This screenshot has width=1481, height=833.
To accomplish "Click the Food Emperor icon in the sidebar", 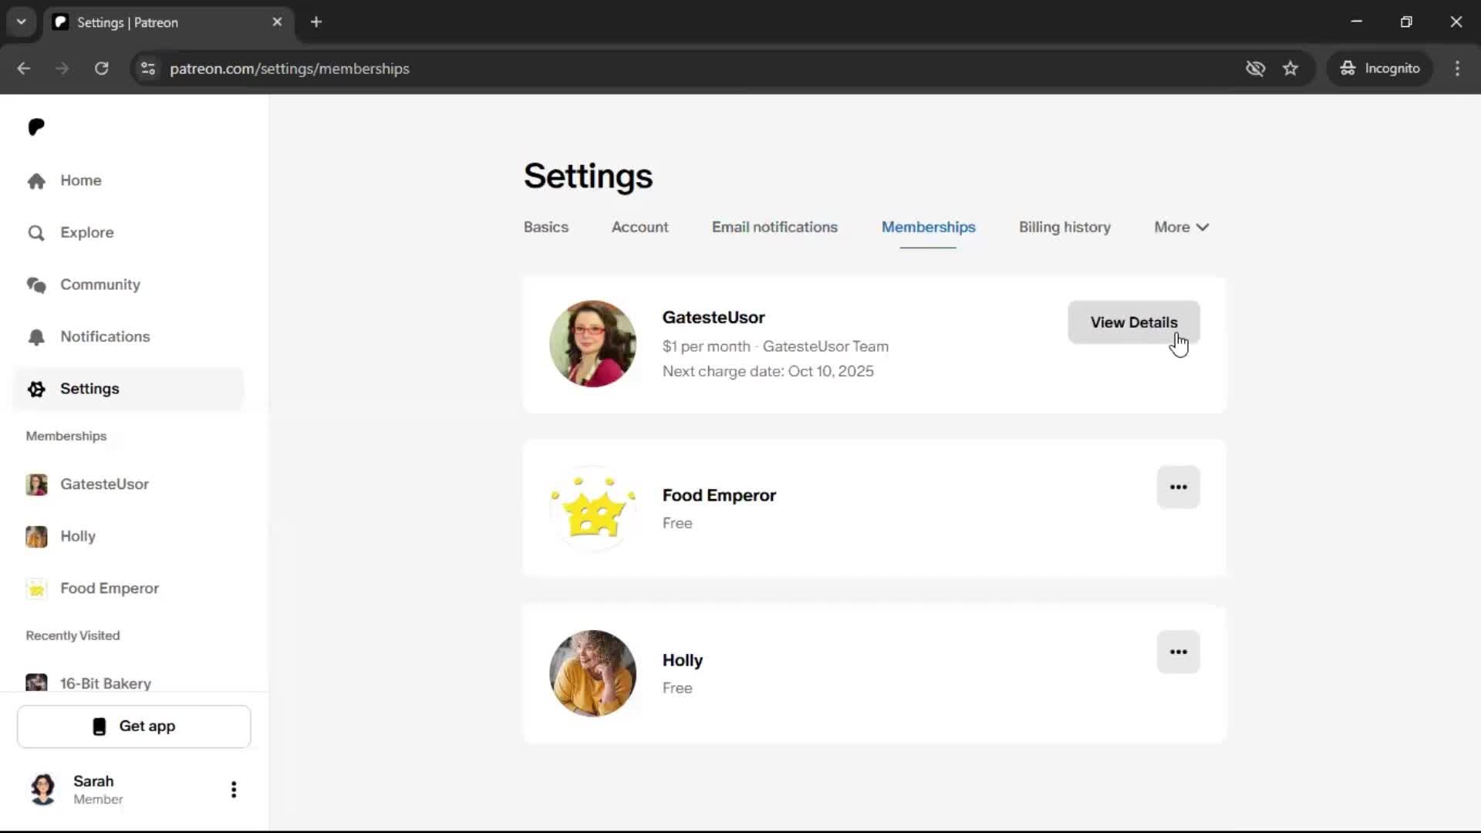I will 36,588.
